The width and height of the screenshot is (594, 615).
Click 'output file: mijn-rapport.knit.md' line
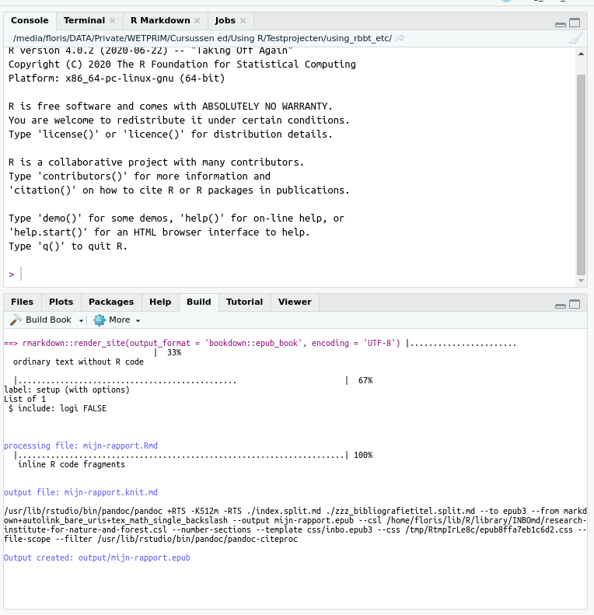point(81,492)
